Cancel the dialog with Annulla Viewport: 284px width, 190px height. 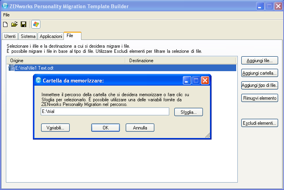pyautogui.click(x=140, y=128)
